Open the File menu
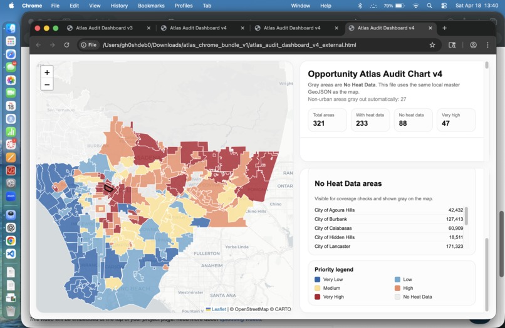The width and height of the screenshot is (505, 328). click(55, 6)
